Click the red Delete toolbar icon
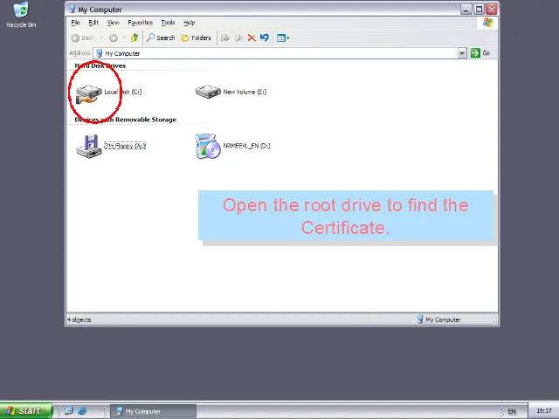 pos(252,38)
